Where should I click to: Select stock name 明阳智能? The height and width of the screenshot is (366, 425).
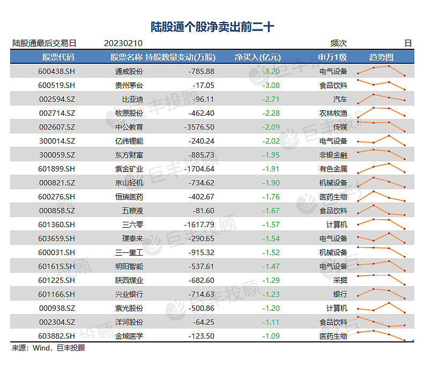coord(129,266)
